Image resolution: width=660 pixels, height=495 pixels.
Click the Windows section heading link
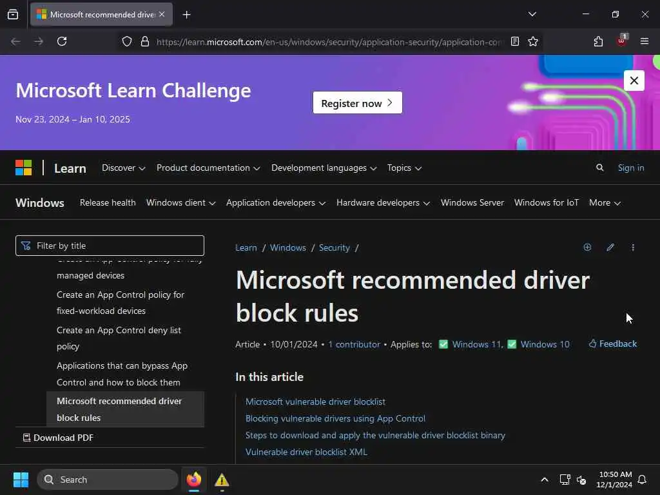point(40,203)
